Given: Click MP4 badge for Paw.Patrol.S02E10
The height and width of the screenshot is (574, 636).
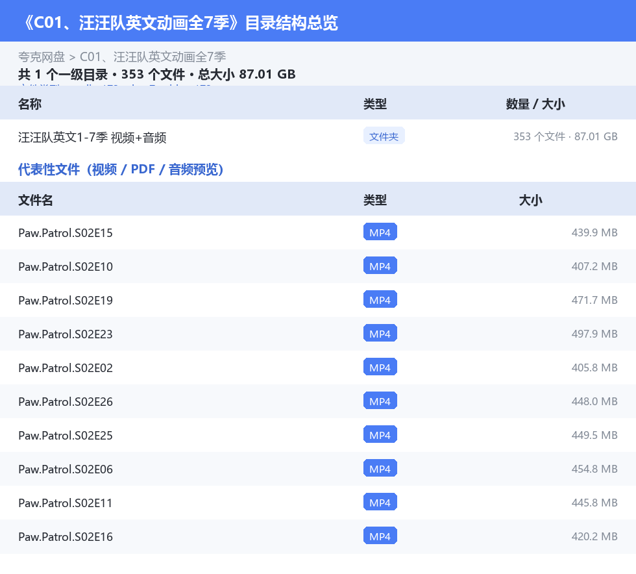Looking at the screenshot, I should [x=380, y=266].
